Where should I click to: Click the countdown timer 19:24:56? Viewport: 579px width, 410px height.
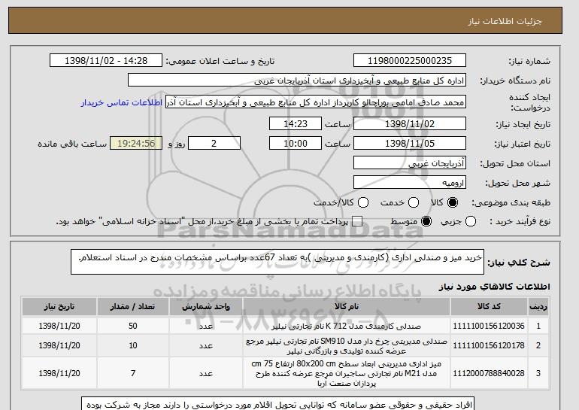click(x=136, y=144)
